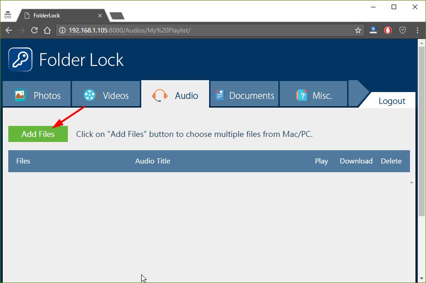This screenshot has width=426, height=283.
Task: Click the Documents tab page icon
Action: [x=220, y=95]
